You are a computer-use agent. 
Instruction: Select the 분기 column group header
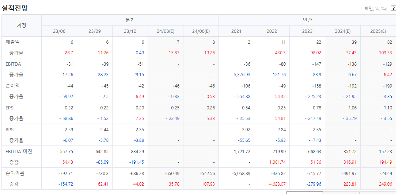click(130, 20)
